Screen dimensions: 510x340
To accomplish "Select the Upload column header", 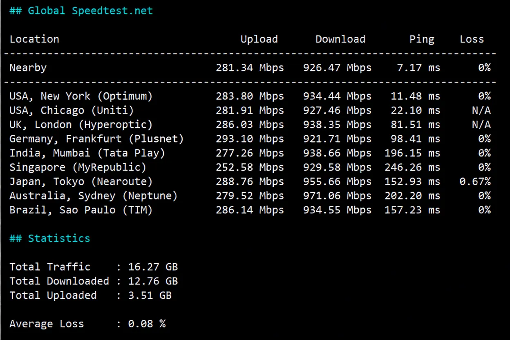I will coord(259,39).
